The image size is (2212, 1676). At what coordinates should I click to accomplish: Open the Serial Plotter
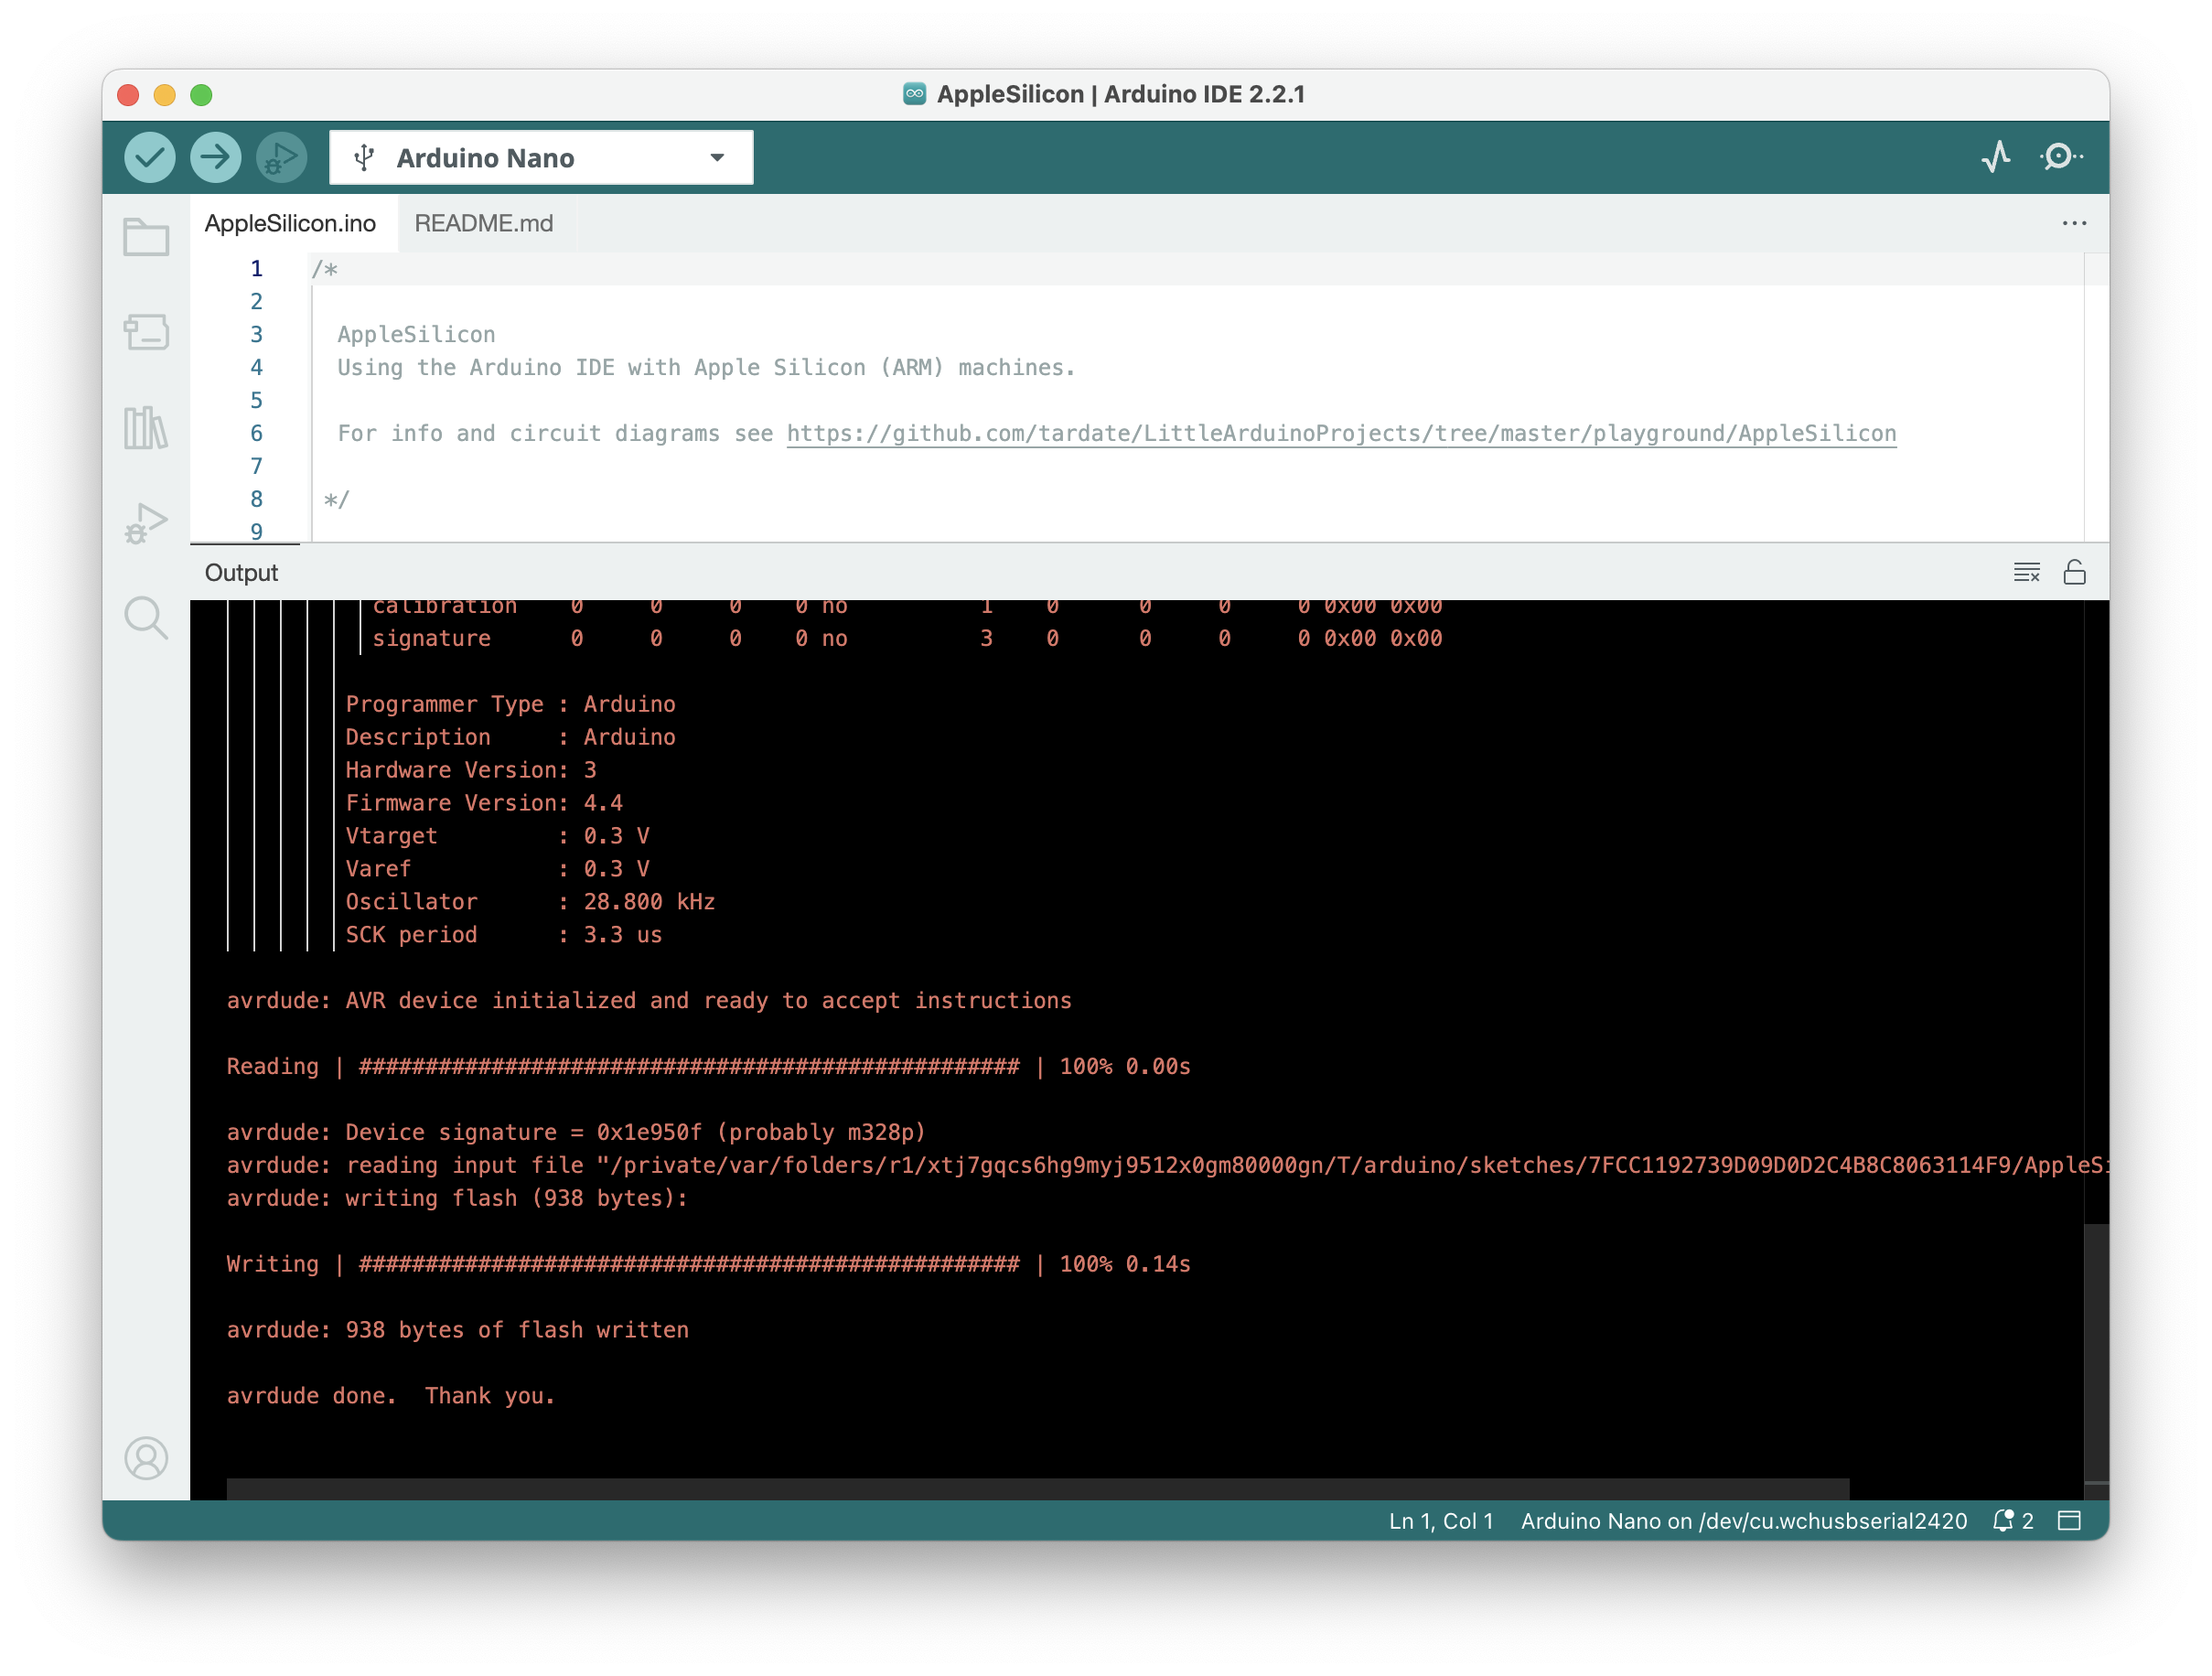pyautogui.click(x=1996, y=157)
